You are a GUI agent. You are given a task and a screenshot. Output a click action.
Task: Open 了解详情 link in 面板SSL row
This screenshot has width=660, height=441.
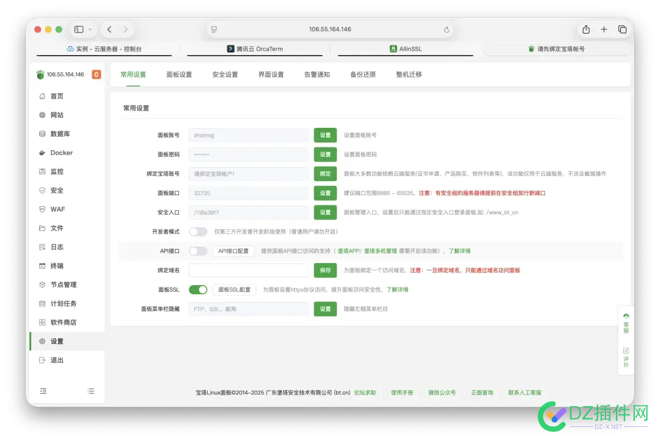coord(397,290)
